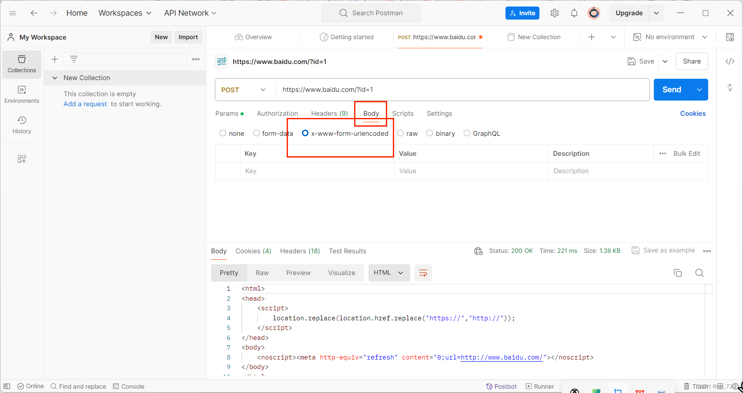
Task: Open environment quick look icon
Action: (730, 37)
